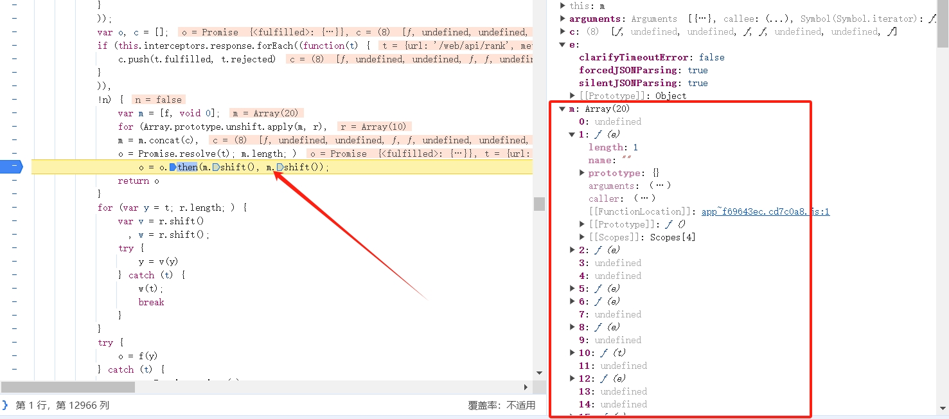Image resolution: width=949 pixels, height=419 pixels.
Task: Expand the 'this: m' scope entry
Action: pyautogui.click(x=563, y=6)
